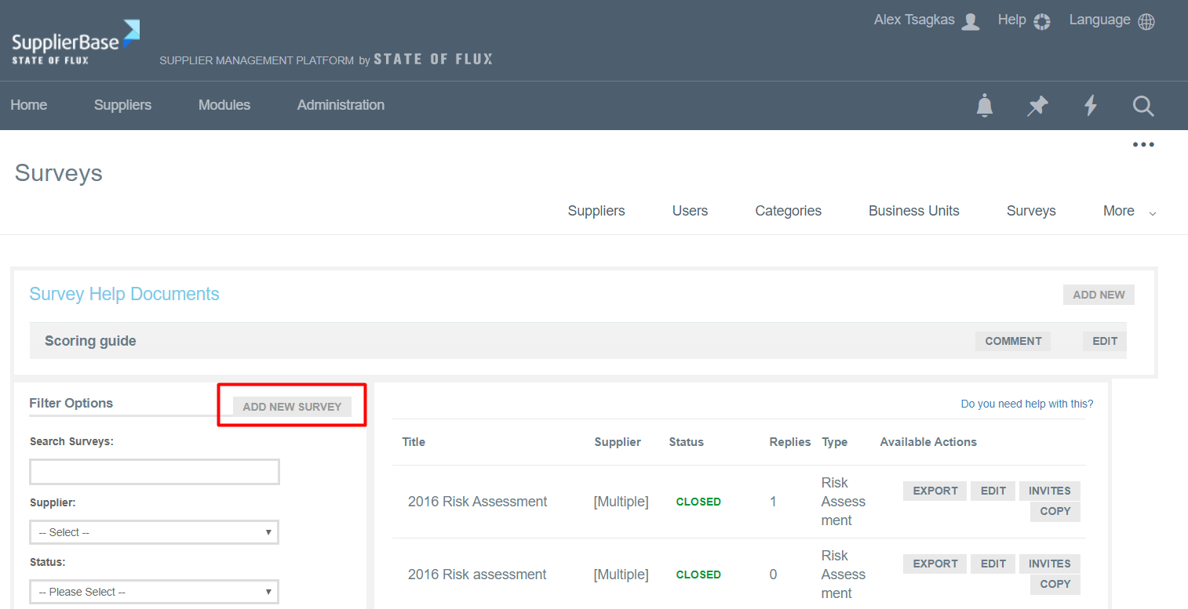The height and width of the screenshot is (609, 1188).
Task: Comment on the Scoring guide document
Action: click(1012, 341)
